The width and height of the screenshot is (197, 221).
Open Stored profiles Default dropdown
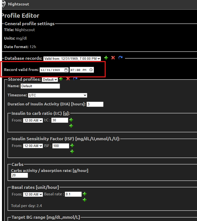pos(50,79)
